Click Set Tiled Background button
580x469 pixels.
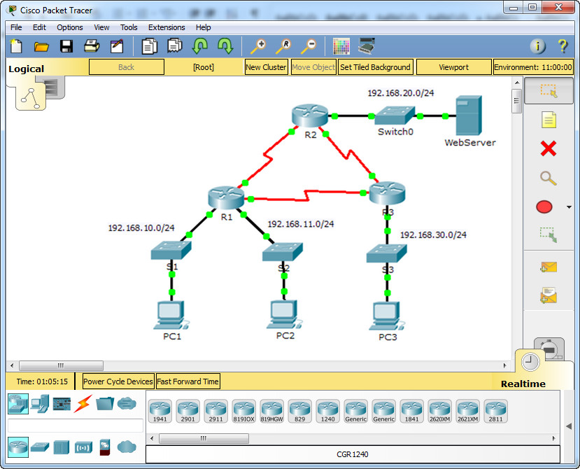tap(376, 67)
